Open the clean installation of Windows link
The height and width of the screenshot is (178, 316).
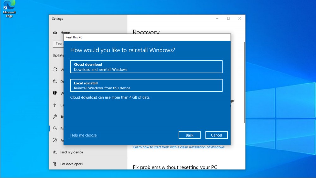[179, 147]
